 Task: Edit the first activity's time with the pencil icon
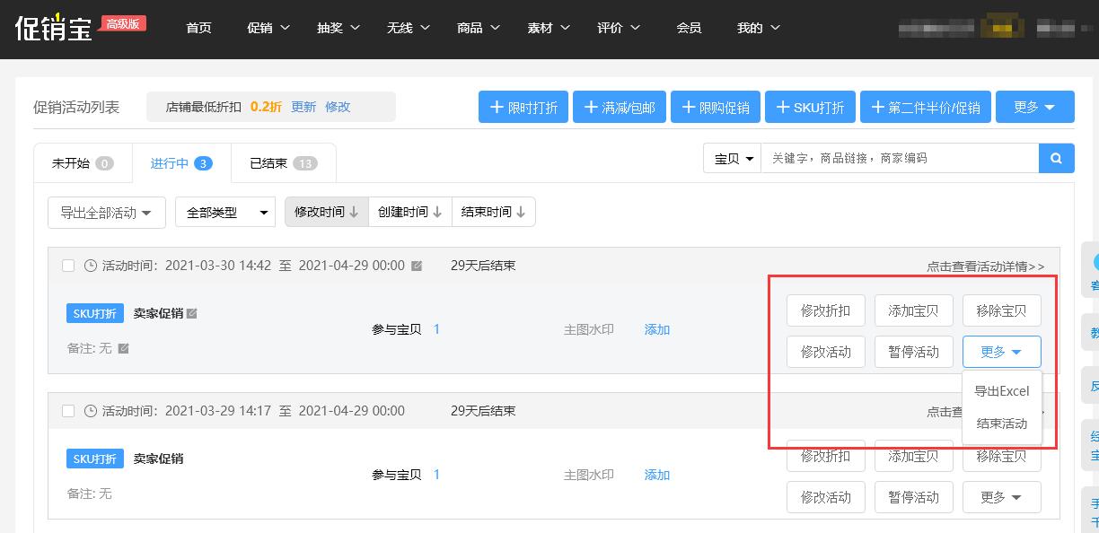click(417, 266)
